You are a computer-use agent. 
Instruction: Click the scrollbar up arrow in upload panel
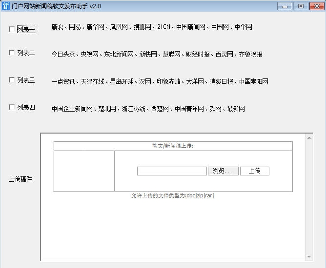click(309, 138)
